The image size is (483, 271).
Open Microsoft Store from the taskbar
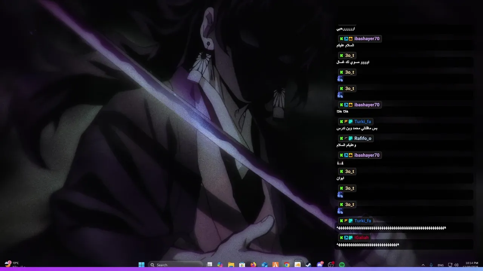coord(242,265)
